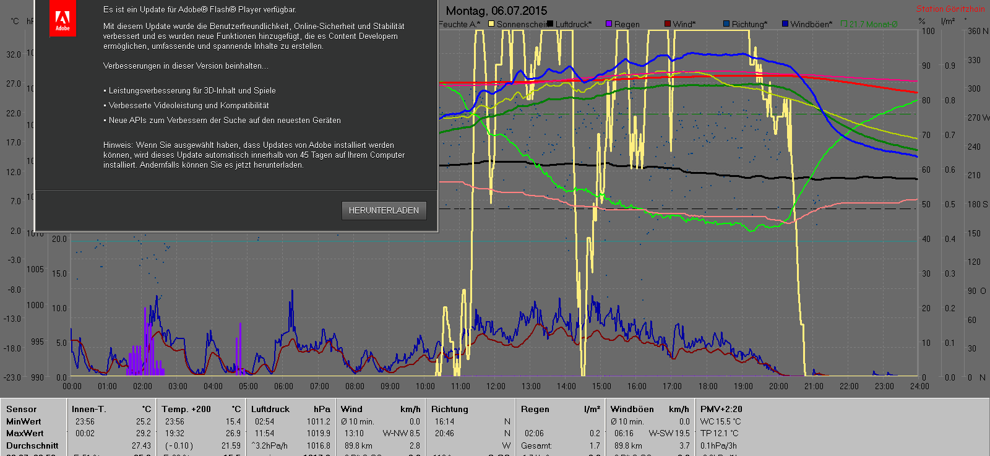The width and height of the screenshot is (990, 456).
Task: Select the 'Windböen' table column header
Action: click(632, 409)
